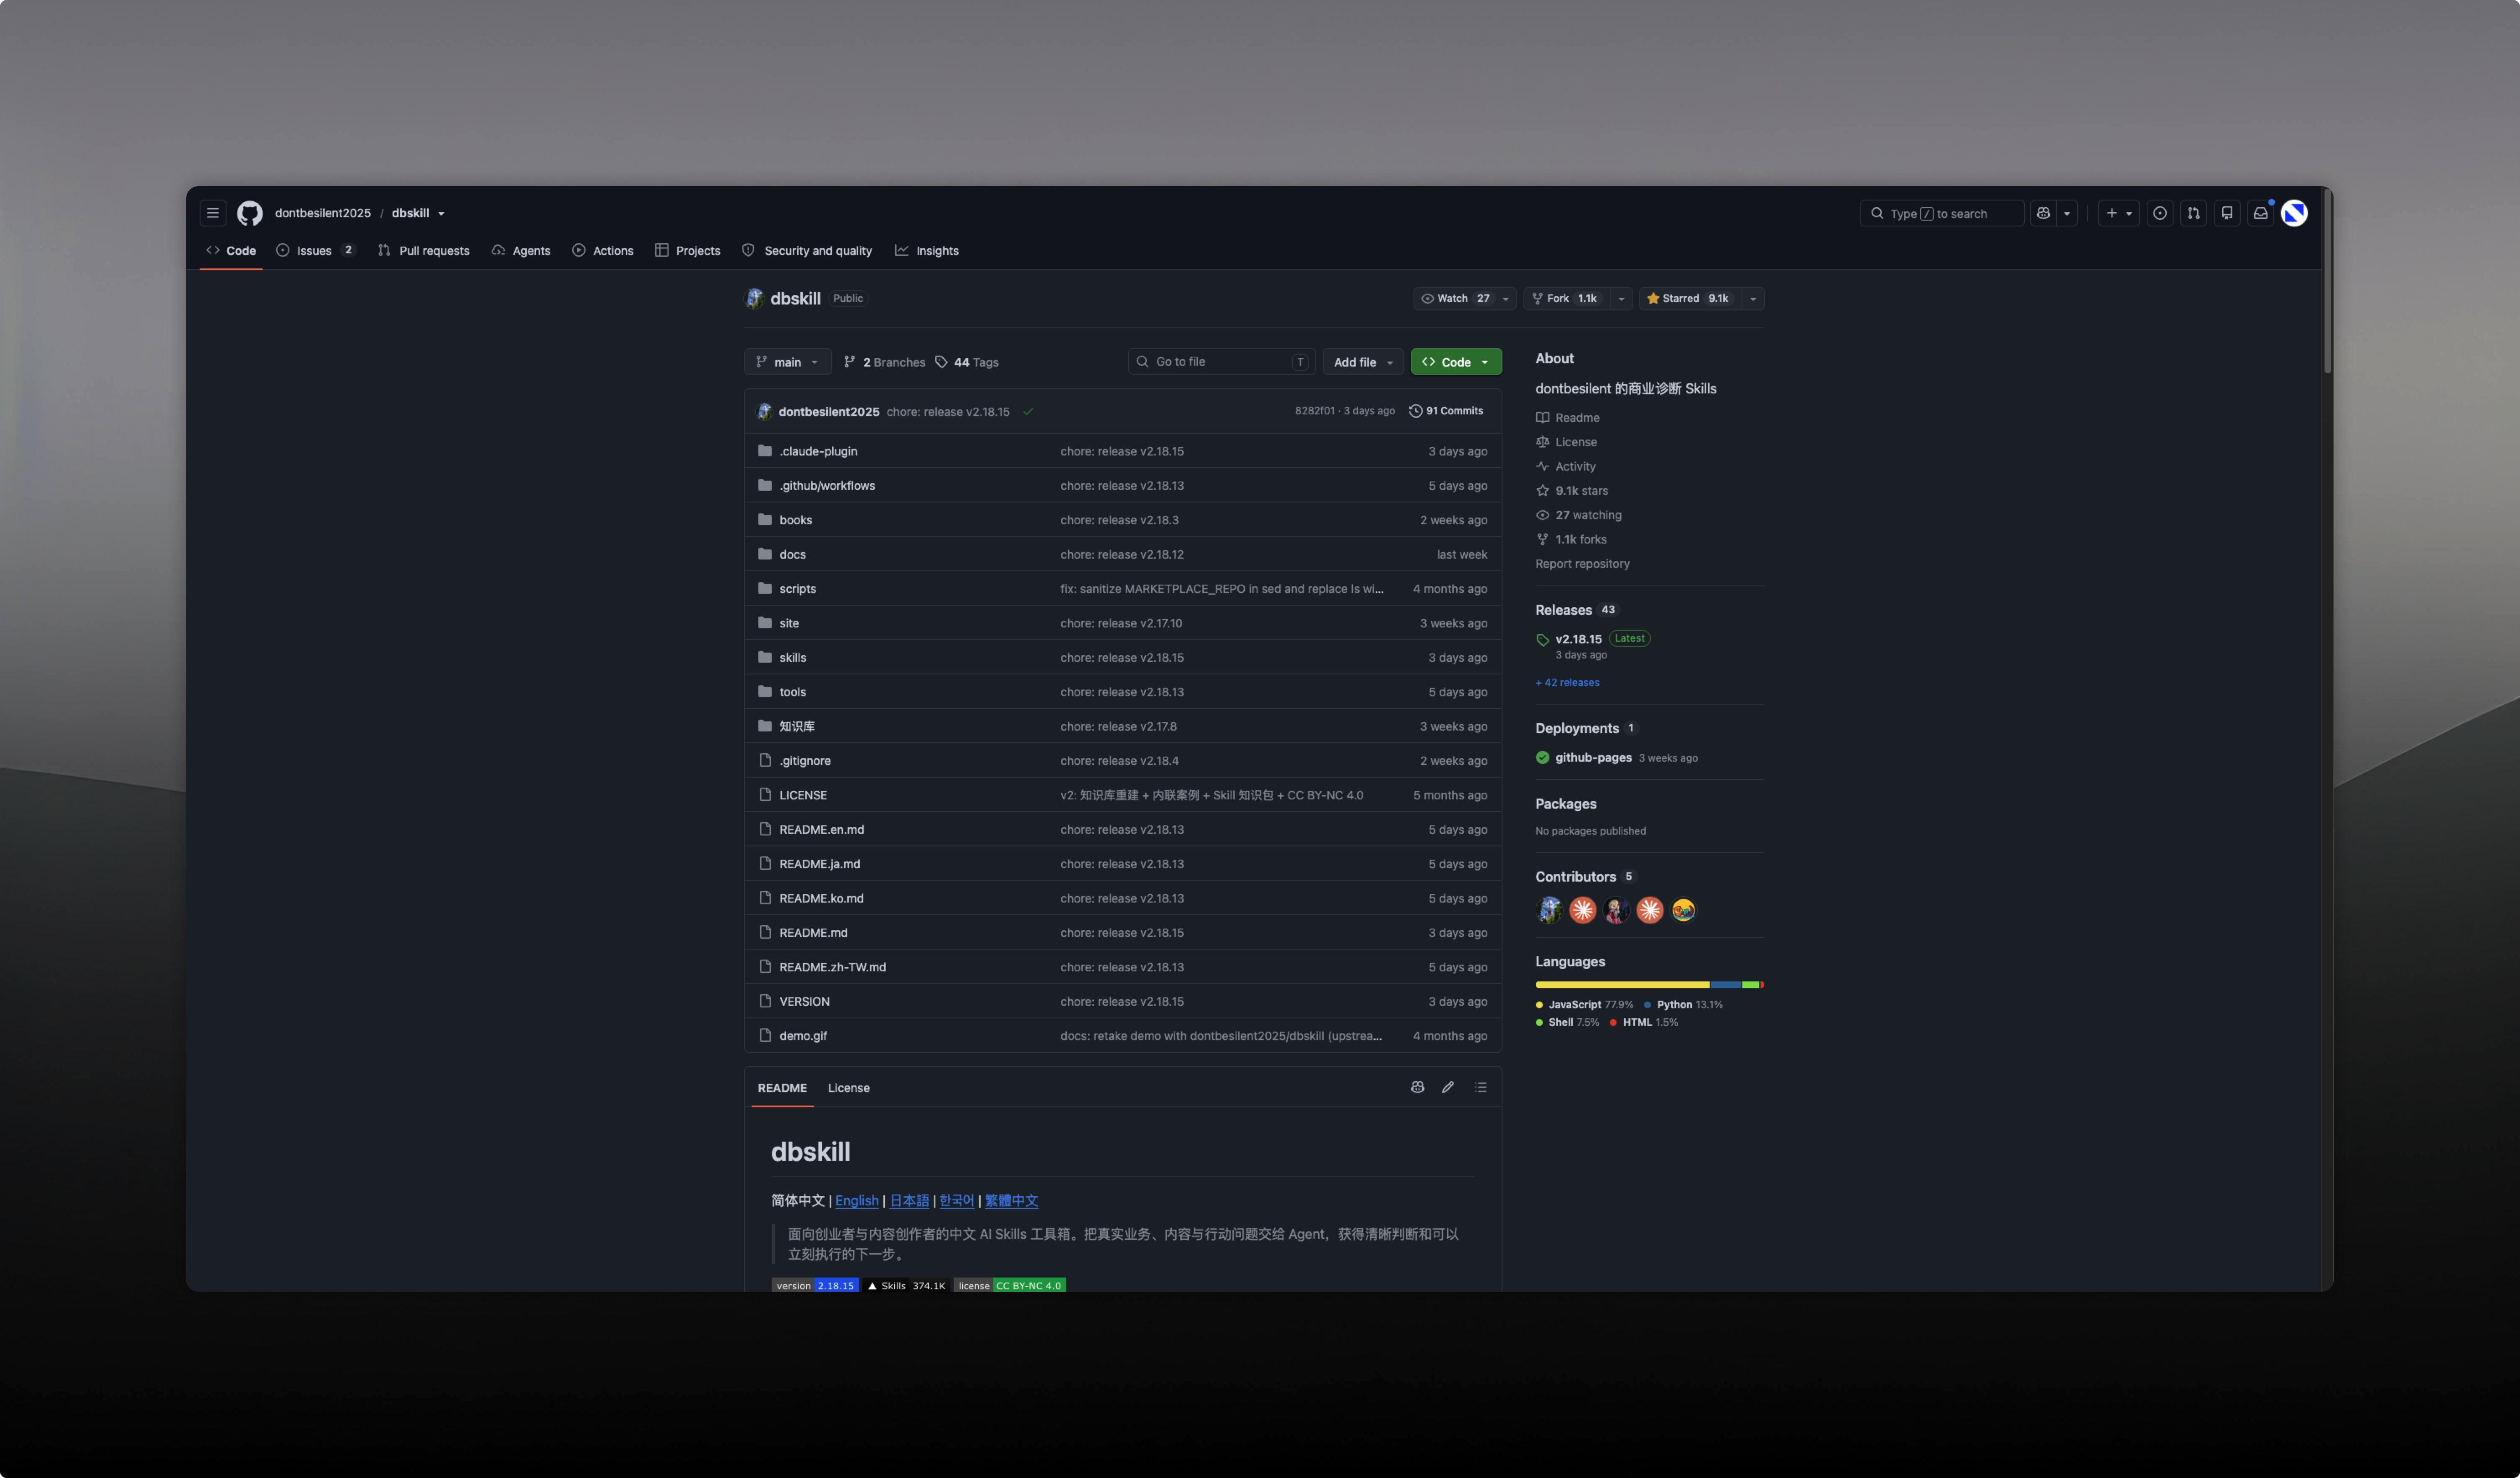Open the Create new plus menu
The width and height of the screenshot is (2520, 1478).
(x=2118, y=213)
